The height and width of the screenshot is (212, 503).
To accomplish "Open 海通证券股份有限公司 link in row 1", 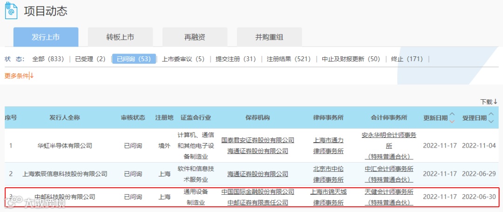I will (x=258, y=151).
